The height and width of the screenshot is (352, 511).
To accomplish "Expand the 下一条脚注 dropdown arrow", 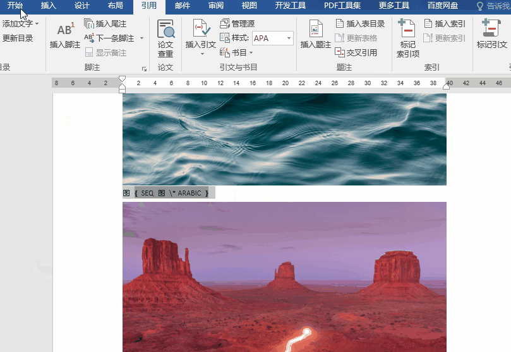I will 141,38.
